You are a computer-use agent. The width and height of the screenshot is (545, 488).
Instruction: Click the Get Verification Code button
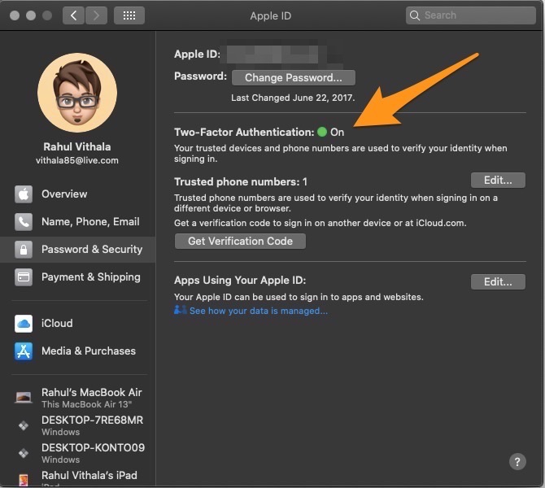[240, 242]
